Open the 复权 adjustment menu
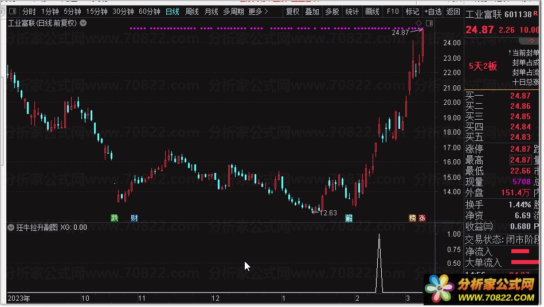Viewport: 544px width, 307px height. coord(292,12)
